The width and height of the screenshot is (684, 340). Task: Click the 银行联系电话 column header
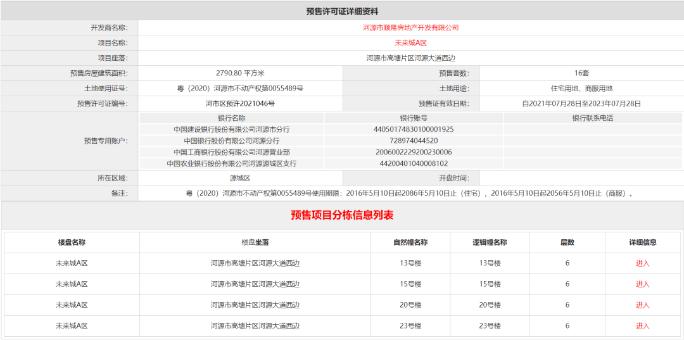(592, 118)
